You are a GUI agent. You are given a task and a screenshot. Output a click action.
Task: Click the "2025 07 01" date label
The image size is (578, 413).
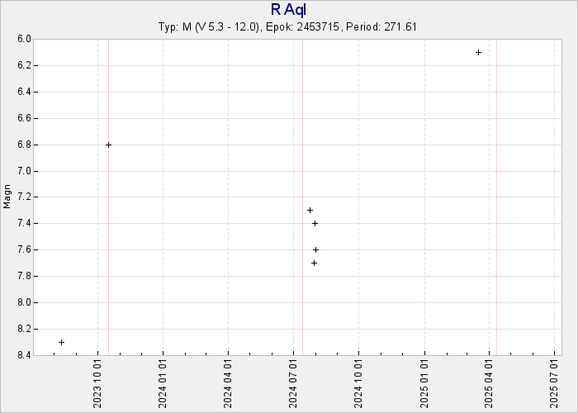555,382
